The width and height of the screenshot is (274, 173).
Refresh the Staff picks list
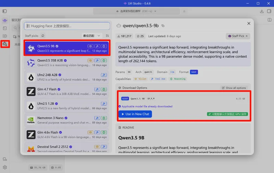43,36
